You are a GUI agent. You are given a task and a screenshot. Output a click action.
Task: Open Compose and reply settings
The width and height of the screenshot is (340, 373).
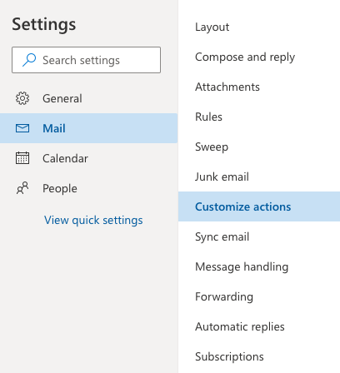point(245,57)
